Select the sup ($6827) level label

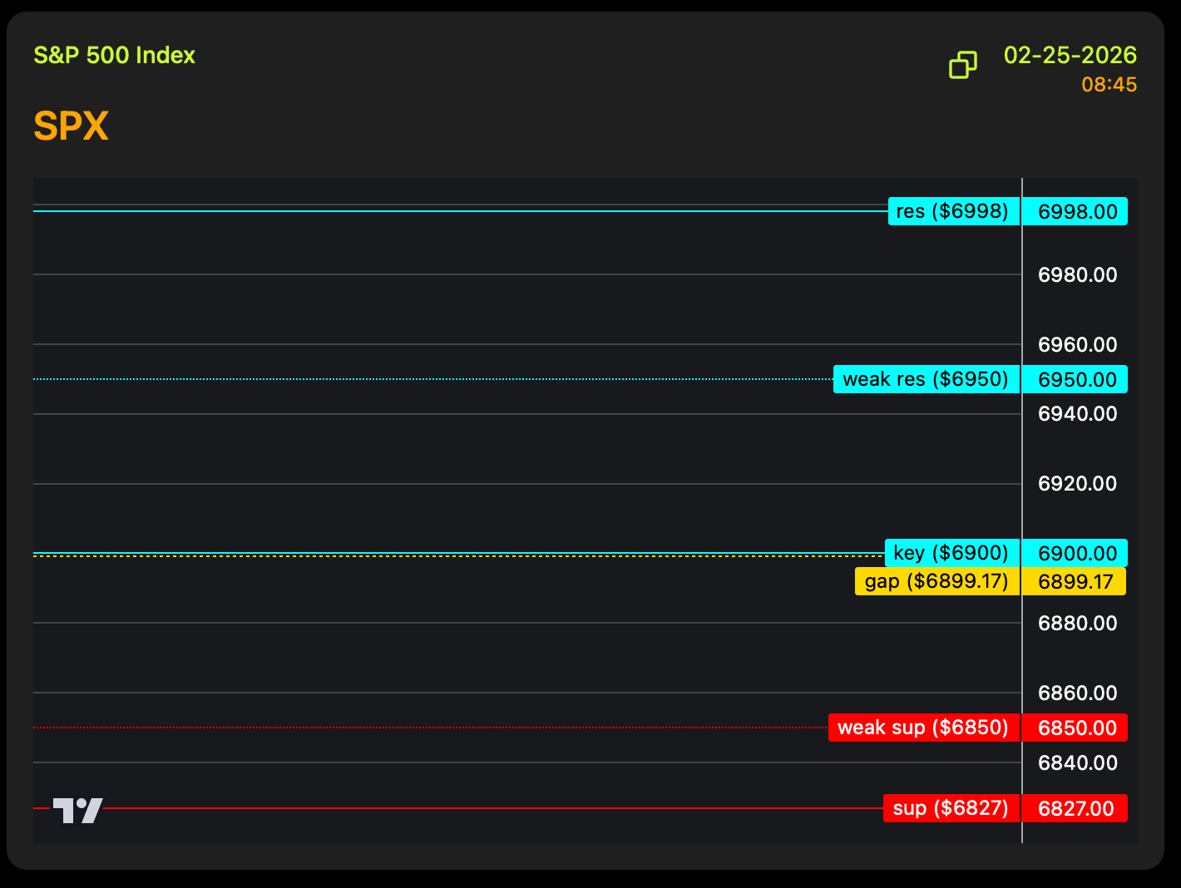coord(951,808)
